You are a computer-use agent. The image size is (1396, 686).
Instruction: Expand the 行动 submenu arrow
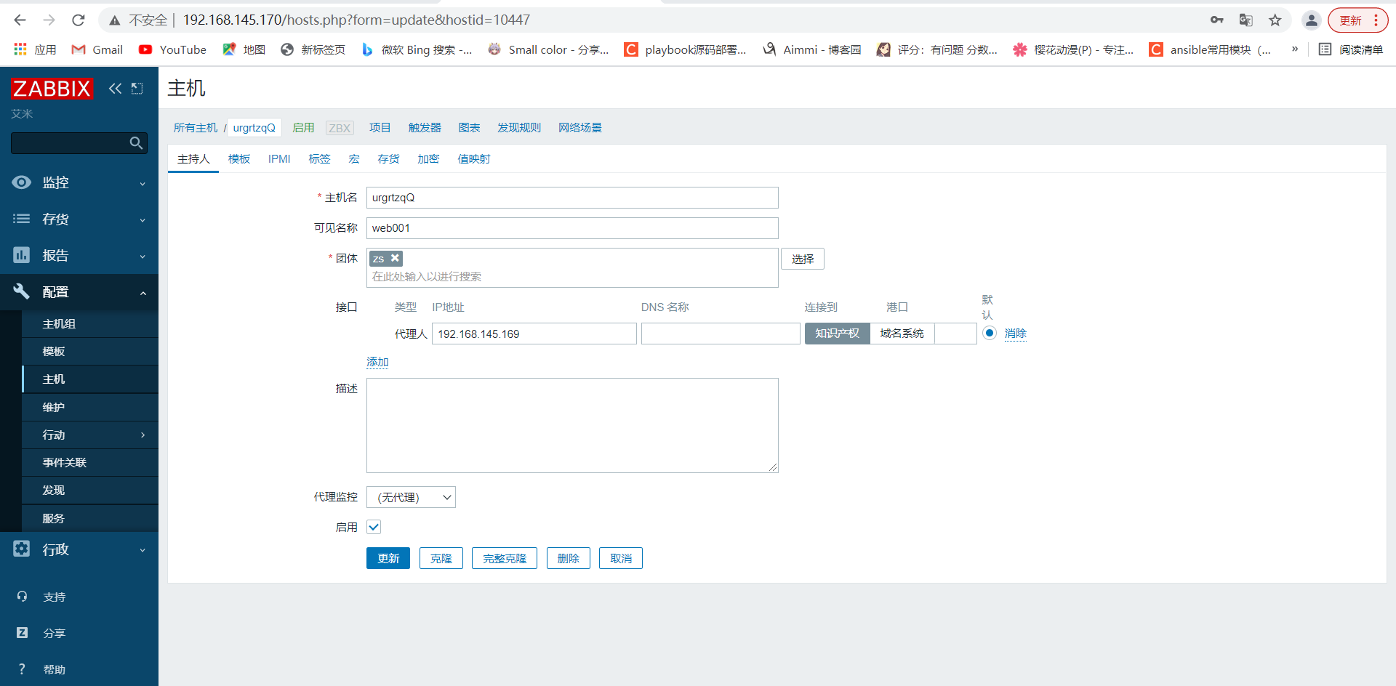coord(143,435)
